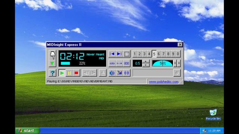Click the cyan song progress bar
Screen dimensions: 239x134
tap(65, 63)
